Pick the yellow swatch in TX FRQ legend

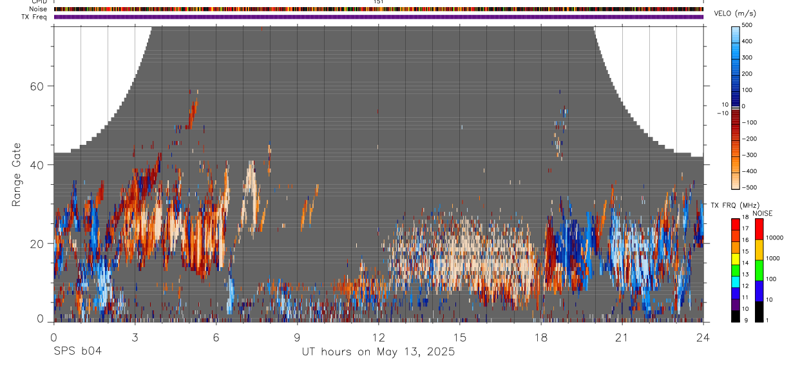[735, 258]
